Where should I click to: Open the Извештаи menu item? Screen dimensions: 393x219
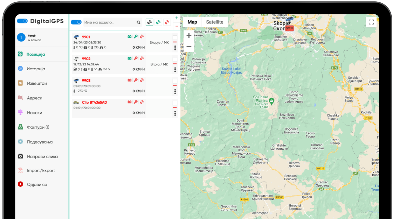(37, 83)
